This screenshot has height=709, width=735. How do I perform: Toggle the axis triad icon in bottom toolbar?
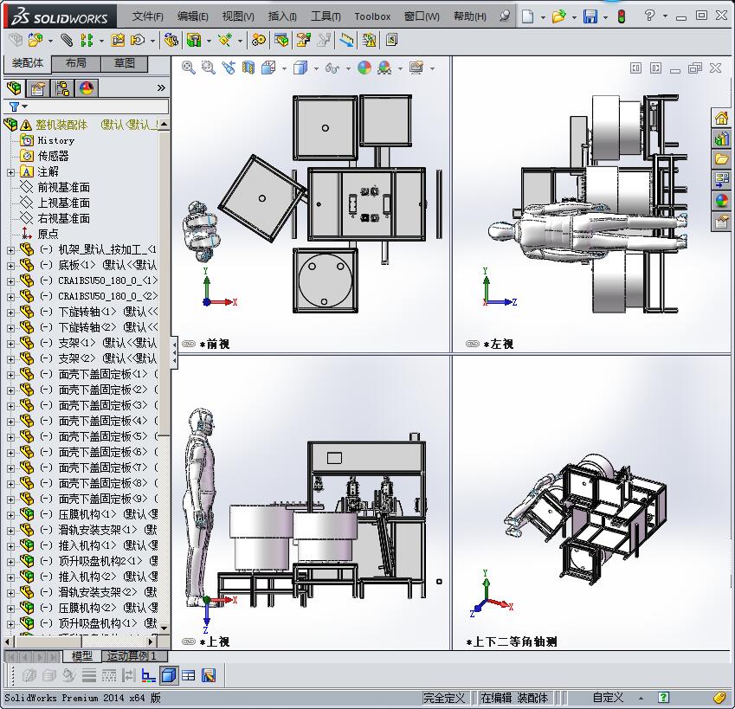[x=149, y=675]
